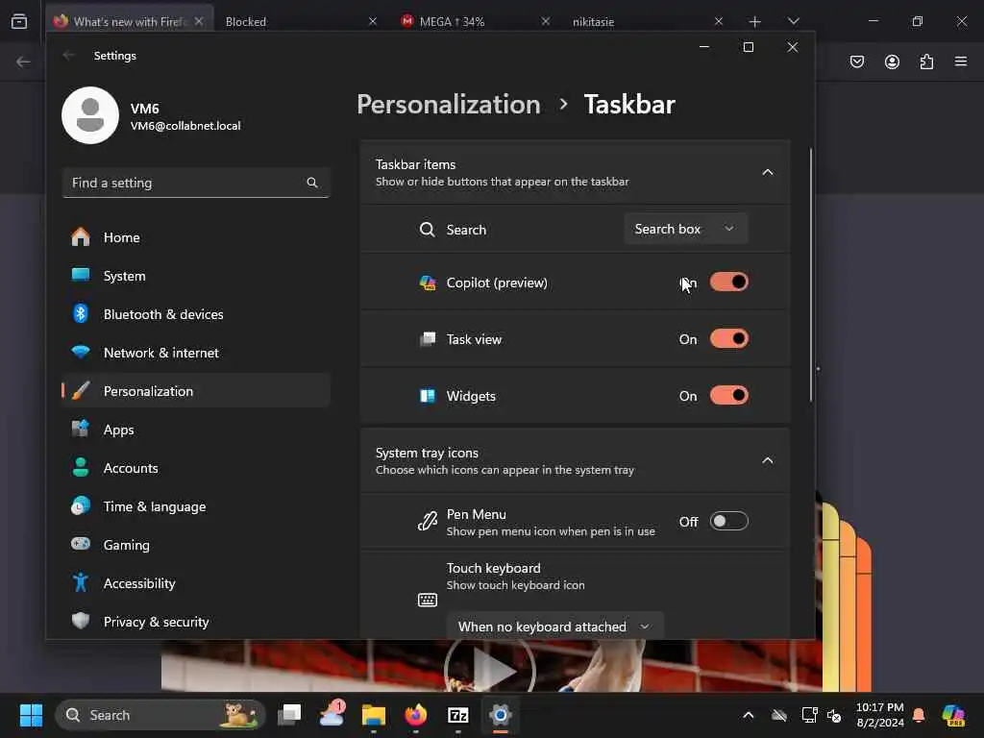Click the Settings gear taskbar icon
This screenshot has width=984, height=738.
[x=500, y=715]
